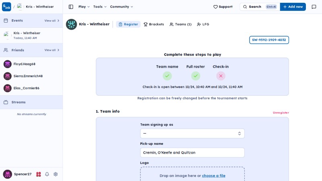Viewport: 322px width, 181px height.
Task: Click friend code SW-9592-1909-4032
Action: (x=269, y=40)
